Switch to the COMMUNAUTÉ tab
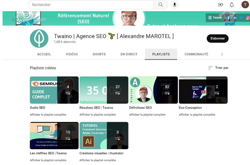The image size is (250, 165). (x=196, y=54)
